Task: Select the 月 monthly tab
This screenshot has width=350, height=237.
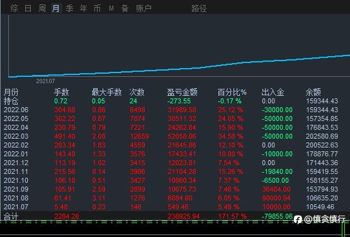Action: [x=55, y=8]
